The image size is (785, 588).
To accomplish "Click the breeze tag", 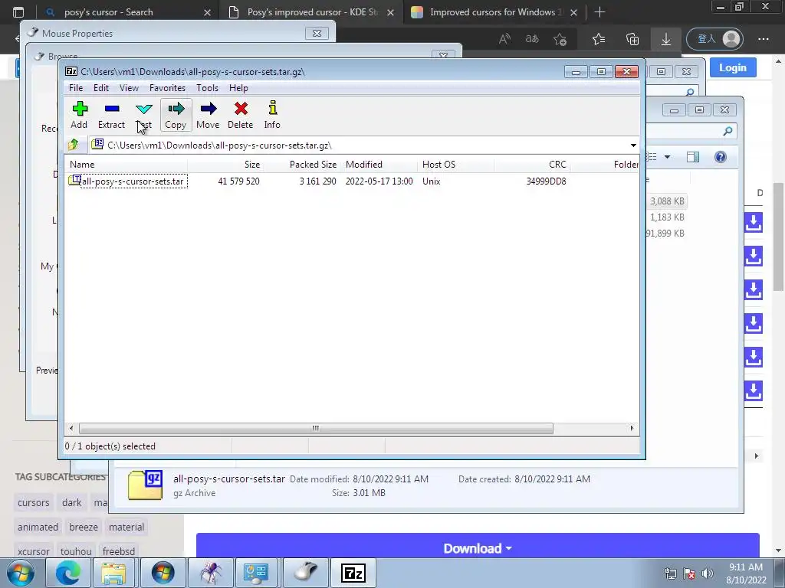I will (x=84, y=527).
